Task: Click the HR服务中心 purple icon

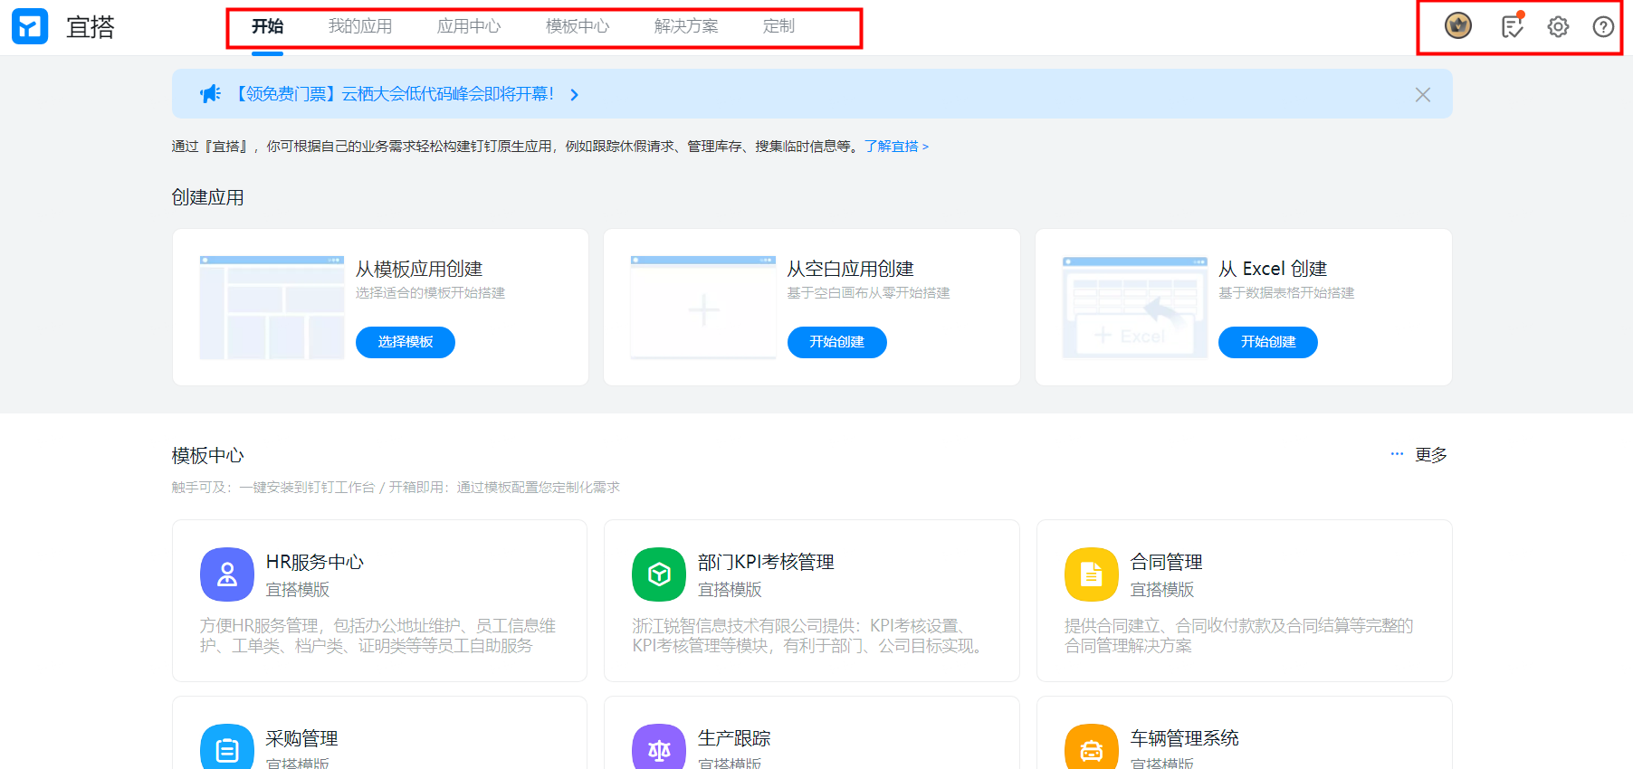Action: pos(227,574)
